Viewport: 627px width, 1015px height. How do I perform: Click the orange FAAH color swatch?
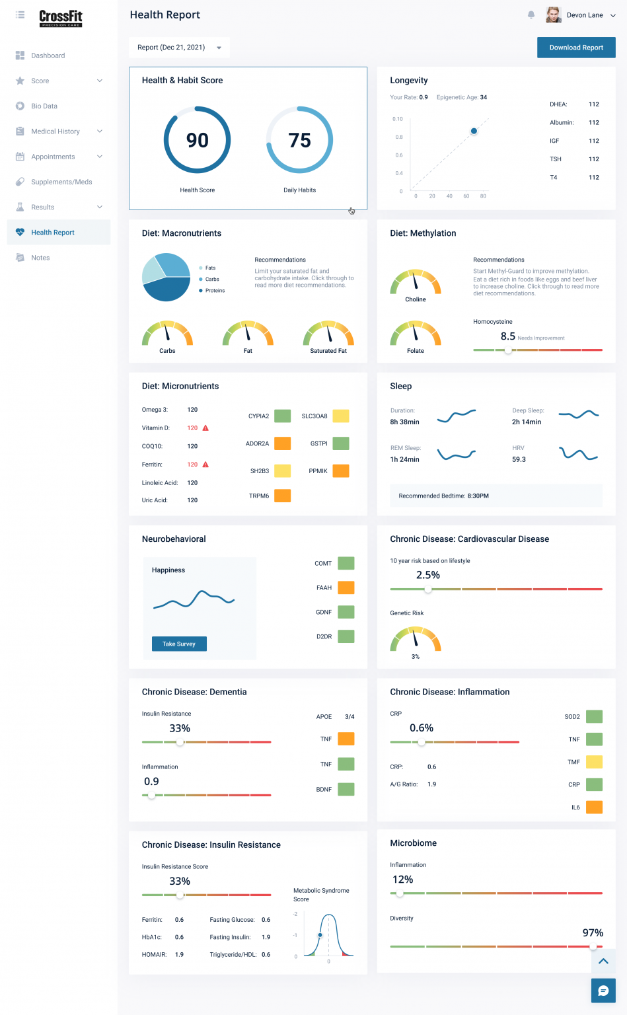pyautogui.click(x=346, y=587)
